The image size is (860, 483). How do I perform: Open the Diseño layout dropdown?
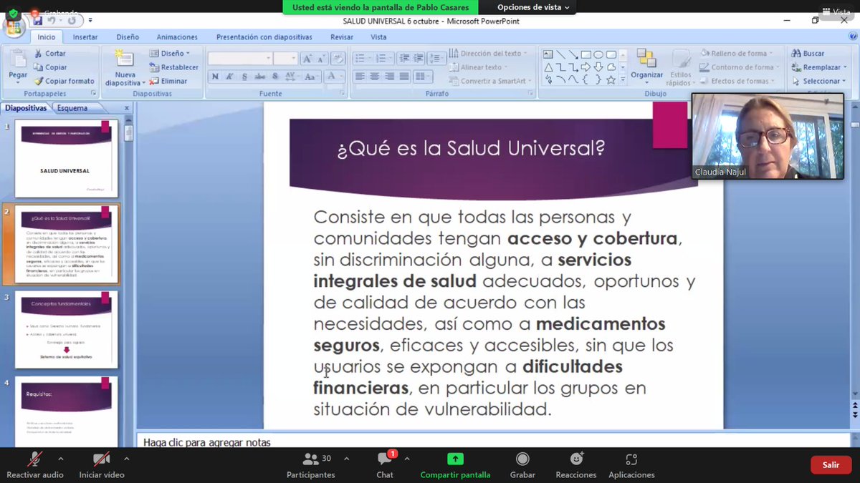coord(170,54)
